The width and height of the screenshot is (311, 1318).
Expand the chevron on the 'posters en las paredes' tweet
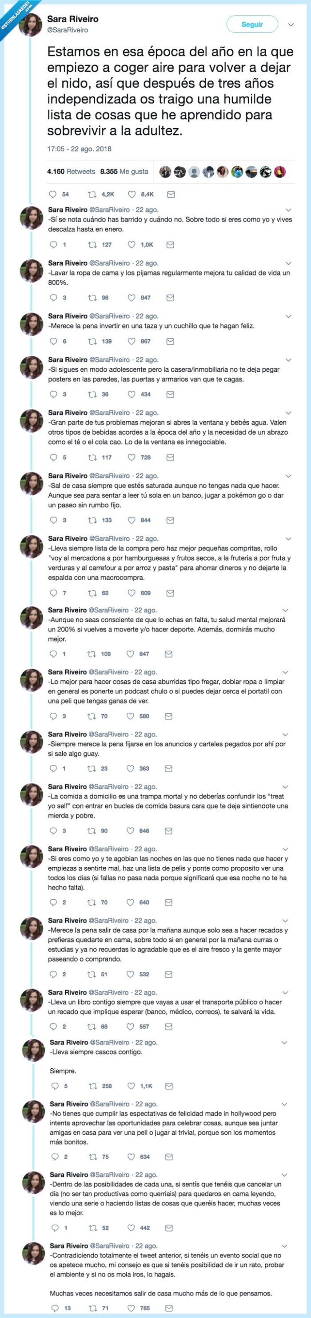(x=288, y=360)
